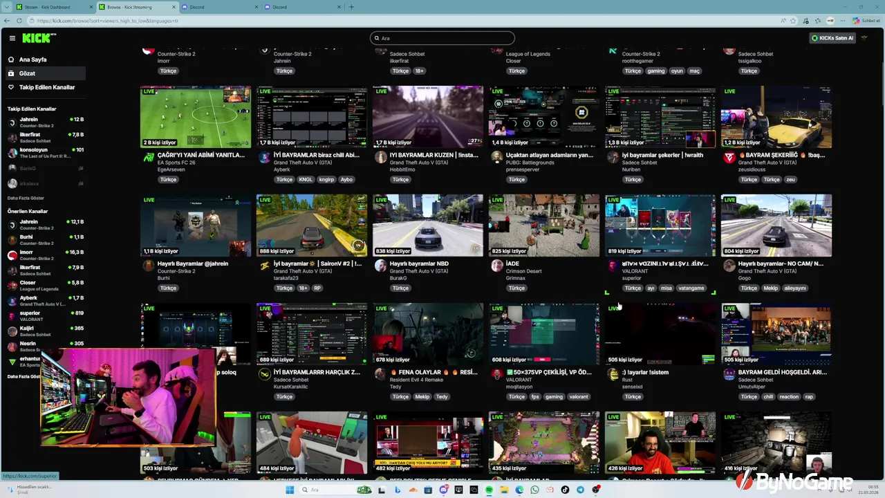
Task: Open BAYRAM GELDİ HOŞGELDİ stream by UmutvAlper
Action: pyautogui.click(x=782, y=372)
